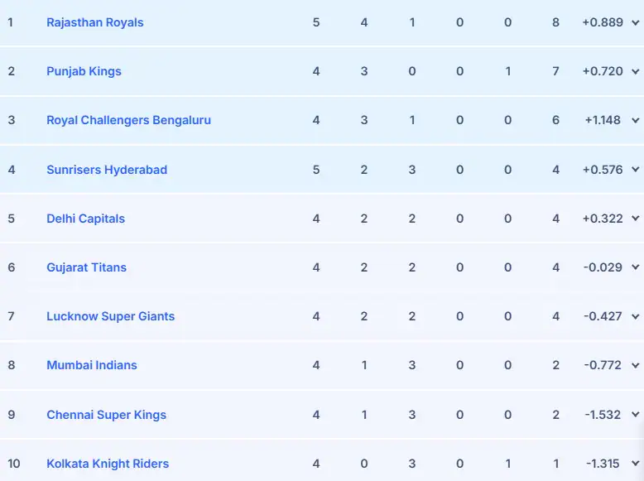Expand Lucknow Super Giants row chevron
The height and width of the screenshot is (481, 644).
click(x=635, y=316)
